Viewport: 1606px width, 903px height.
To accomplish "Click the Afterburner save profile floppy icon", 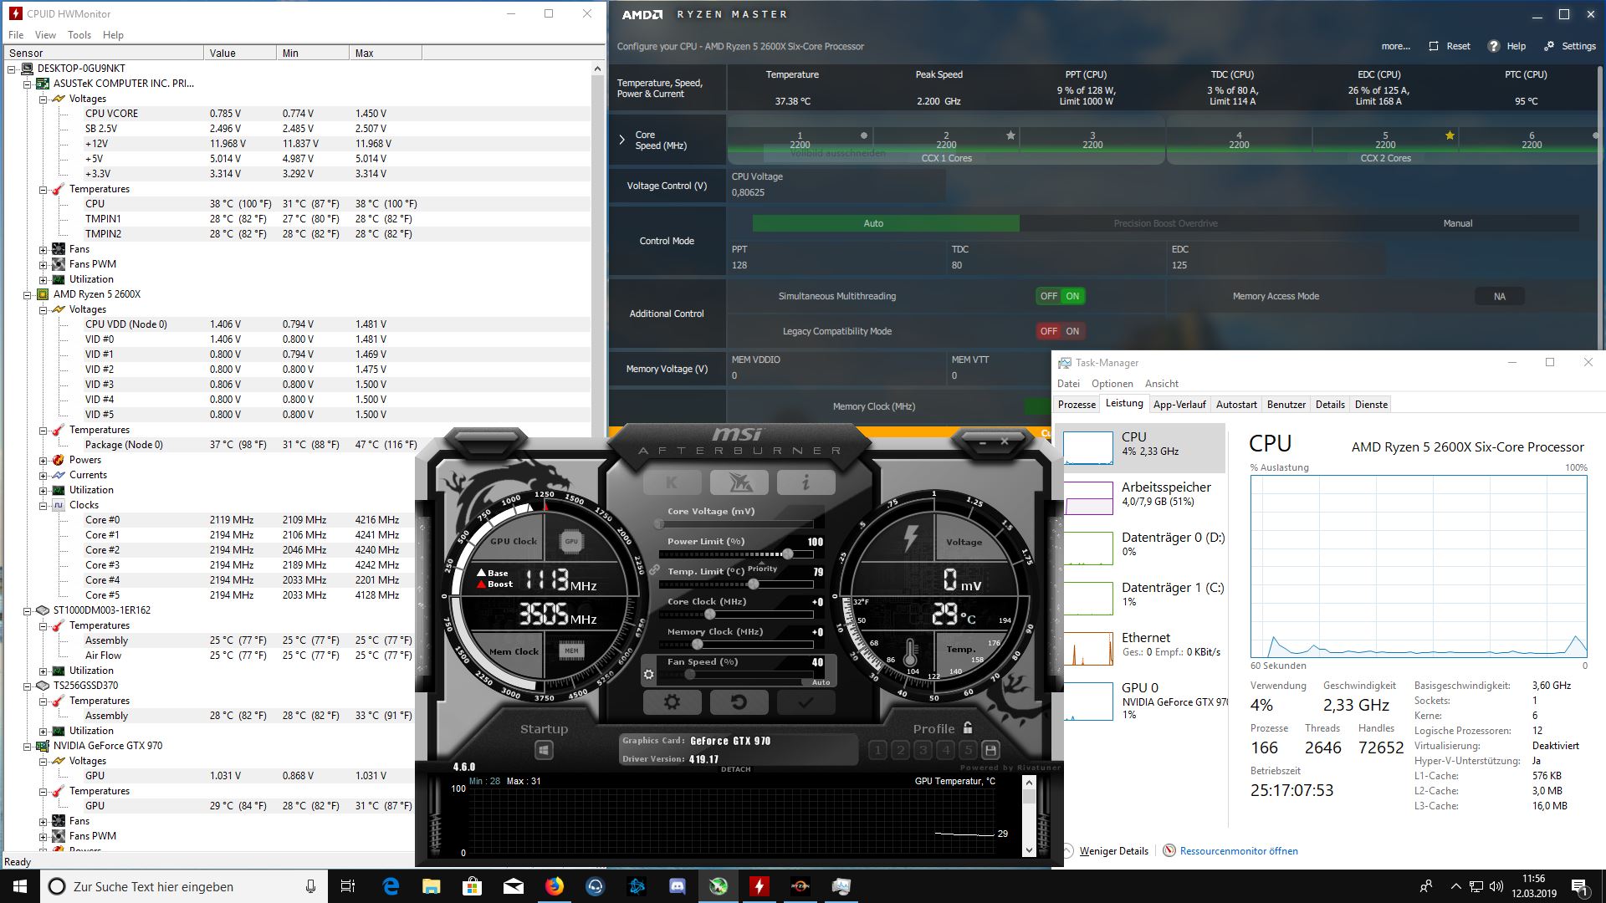I will 990,750.
